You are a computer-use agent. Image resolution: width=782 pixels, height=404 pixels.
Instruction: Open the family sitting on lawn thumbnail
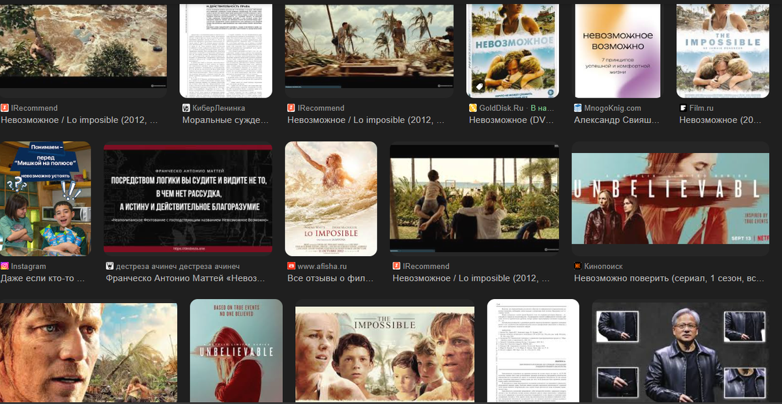[x=474, y=199]
